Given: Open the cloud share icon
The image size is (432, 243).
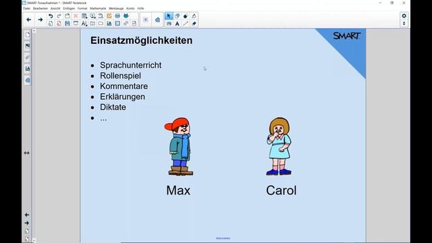Looking at the screenshot, I should coord(157,20).
